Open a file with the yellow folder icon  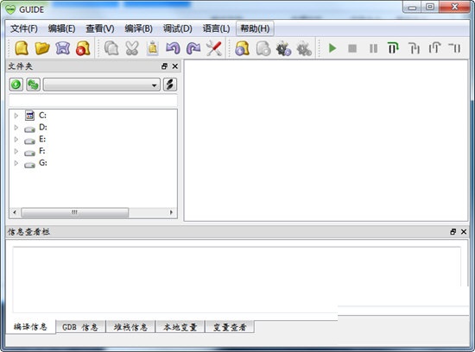(x=42, y=48)
